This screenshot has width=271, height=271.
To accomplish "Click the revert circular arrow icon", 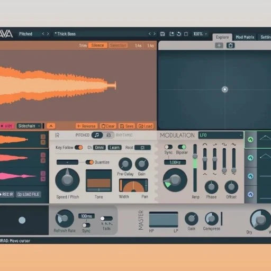I will click(x=179, y=34).
